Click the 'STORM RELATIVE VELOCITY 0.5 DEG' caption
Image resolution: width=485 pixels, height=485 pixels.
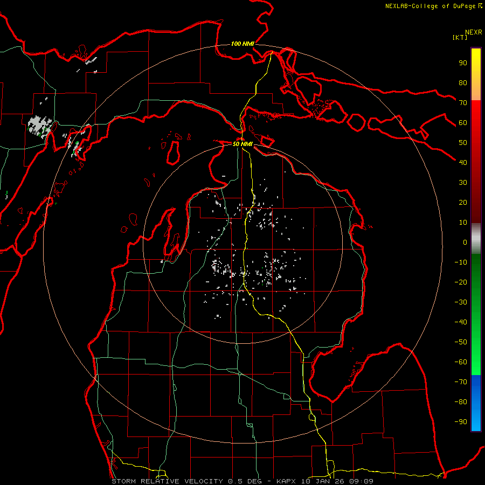pyautogui.click(x=186, y=481)
